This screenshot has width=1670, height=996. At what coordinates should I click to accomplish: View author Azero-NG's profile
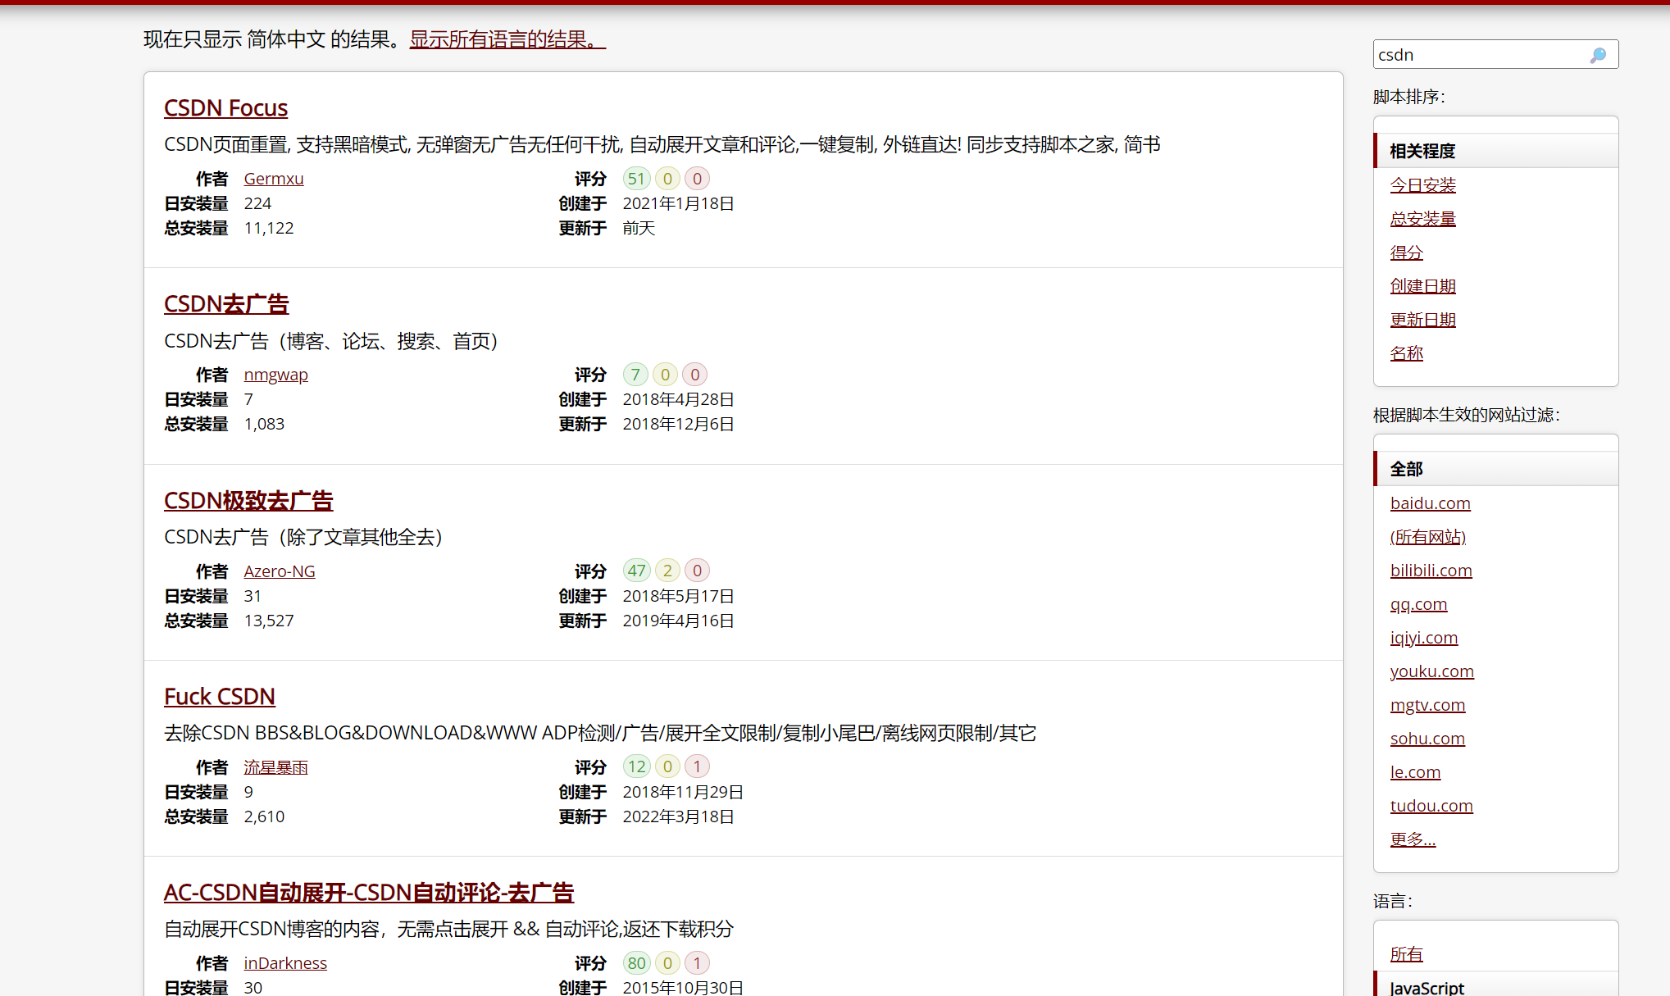point(279,571)
